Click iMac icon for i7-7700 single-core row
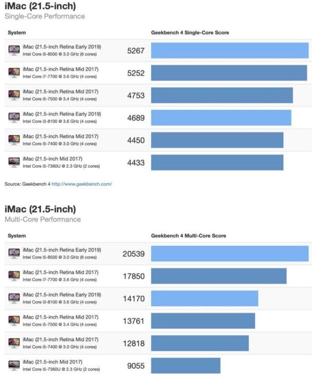Screen dimensions: 319x380 tap(14, 73)
